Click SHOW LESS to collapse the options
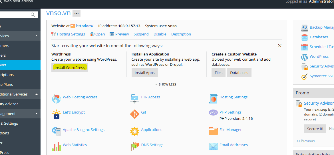 coord(166,84)
